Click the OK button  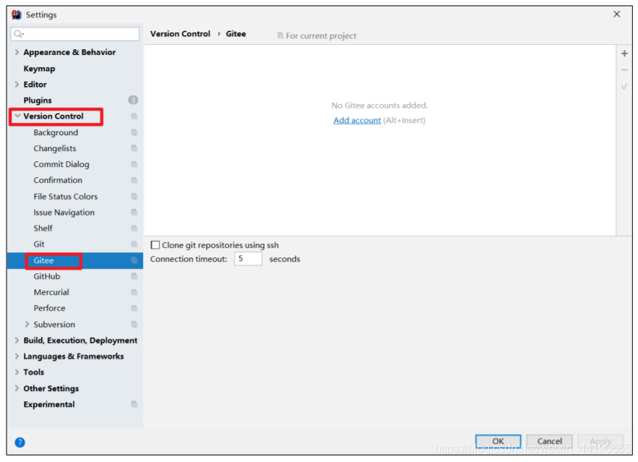click(x=498, y=441)
